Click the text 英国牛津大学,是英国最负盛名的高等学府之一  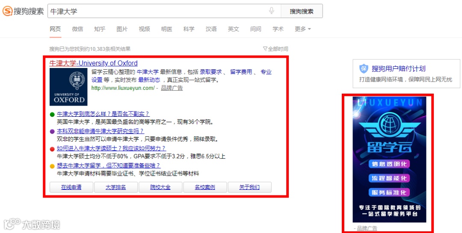pos(115,122)
